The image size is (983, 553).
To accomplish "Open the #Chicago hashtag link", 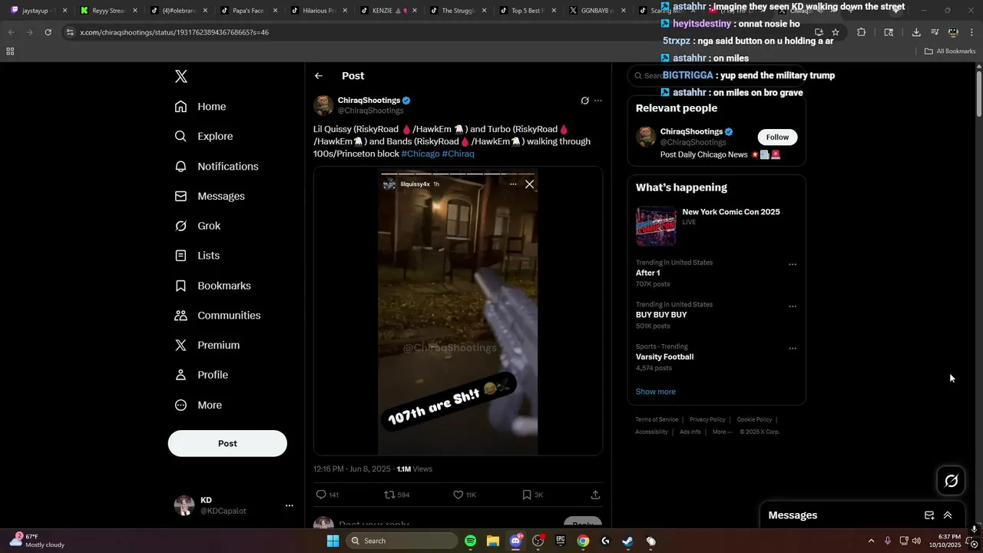I will pyautogui.click(x=420, y=154).
